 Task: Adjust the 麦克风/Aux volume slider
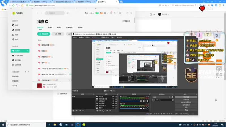131,101
